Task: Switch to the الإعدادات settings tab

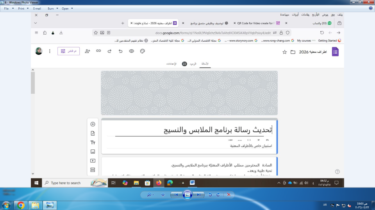Action: [171, 64]
